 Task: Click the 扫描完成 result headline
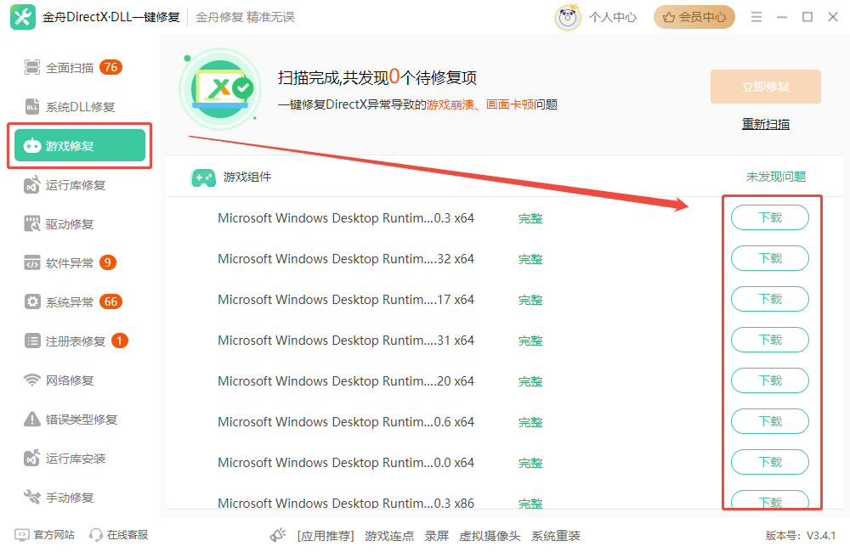[x=377, y=77]
